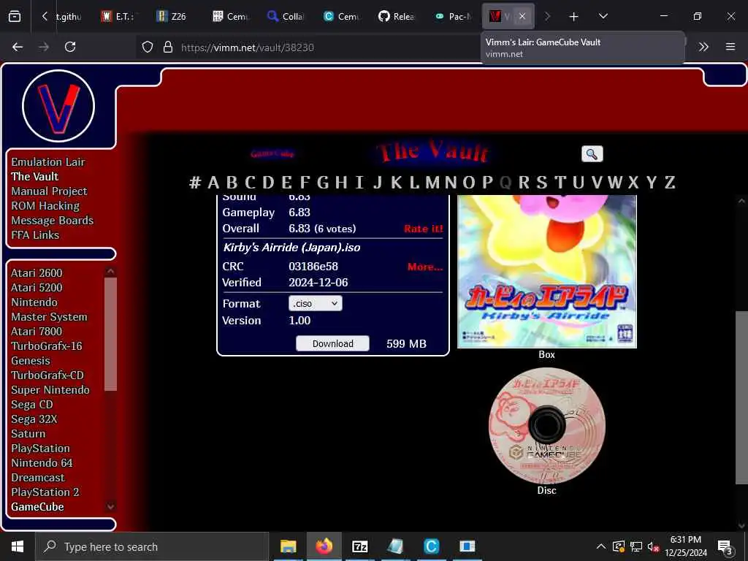Screen dimensions: 748x561
Task: Open the FFA Links page
Action: (35, 235)
